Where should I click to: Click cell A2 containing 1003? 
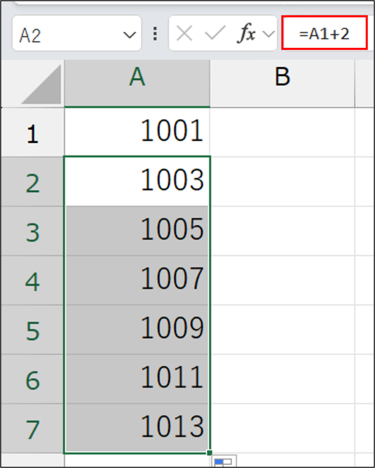pos(137,181)
